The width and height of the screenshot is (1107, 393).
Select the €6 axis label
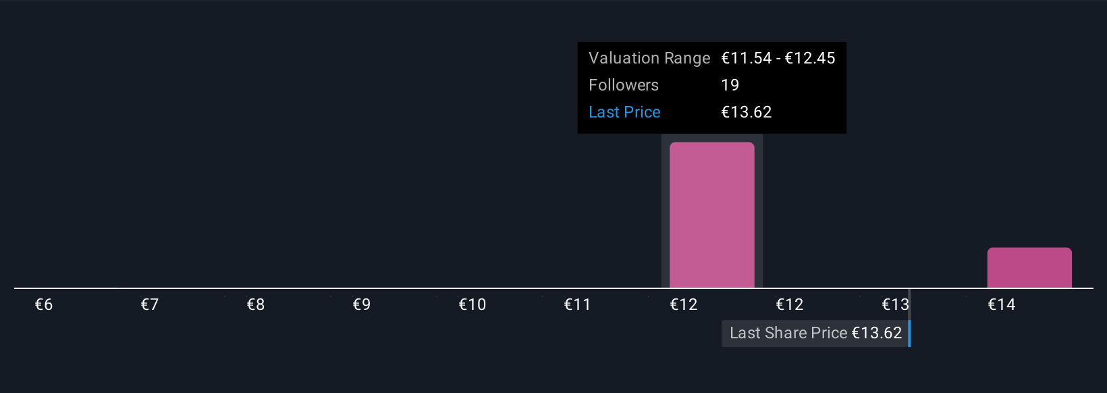point(44,305)
